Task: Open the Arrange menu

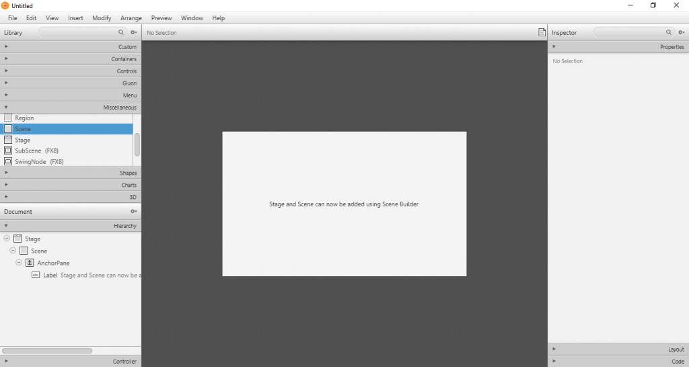Action: pyautogui.click(x=131, y=18)
